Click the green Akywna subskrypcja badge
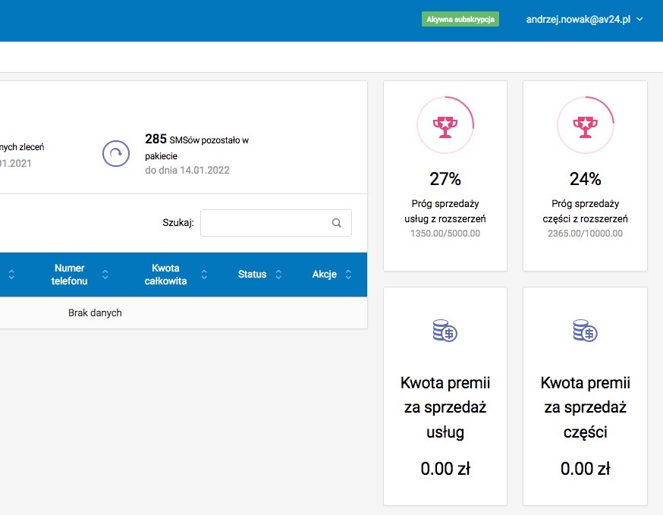Image resolution: width=663 pixels, height=515 pixels. click(460, 20)
